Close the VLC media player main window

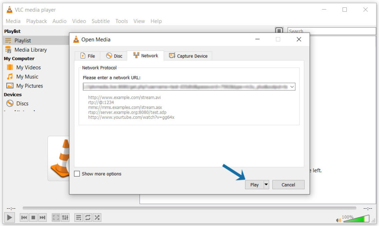(x=365, y=10)
